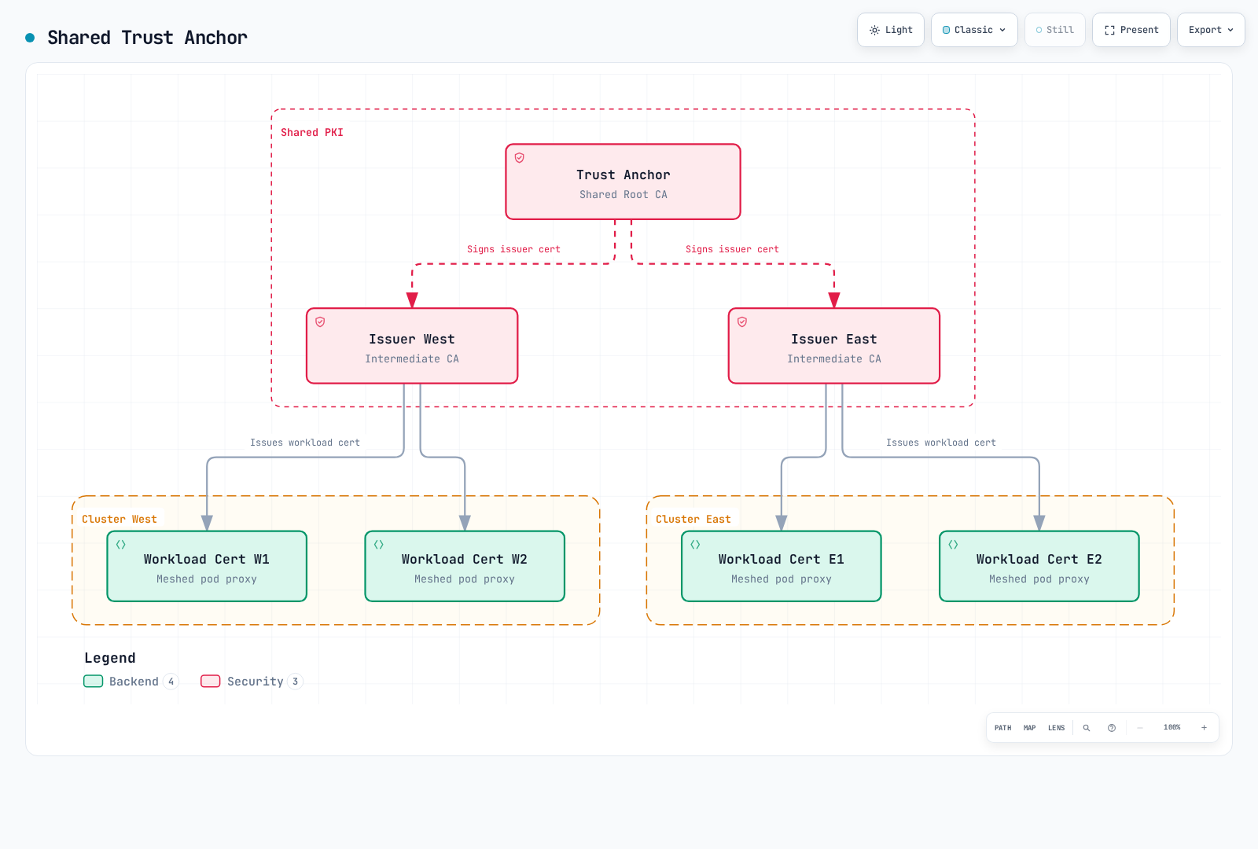Image resolution: width=1258 pixels, height=849 pixels.
Task: Click the Cluster West group label
Action: point(120,520)
